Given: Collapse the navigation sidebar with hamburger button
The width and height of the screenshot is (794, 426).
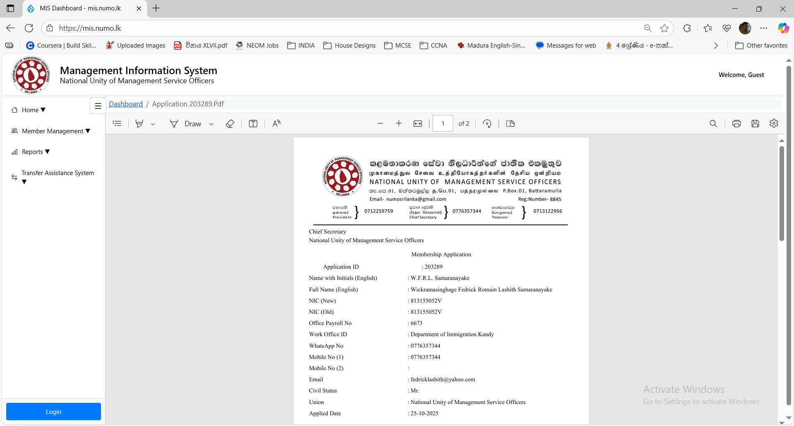Looking at the screenshot, I should click(98, 106).
